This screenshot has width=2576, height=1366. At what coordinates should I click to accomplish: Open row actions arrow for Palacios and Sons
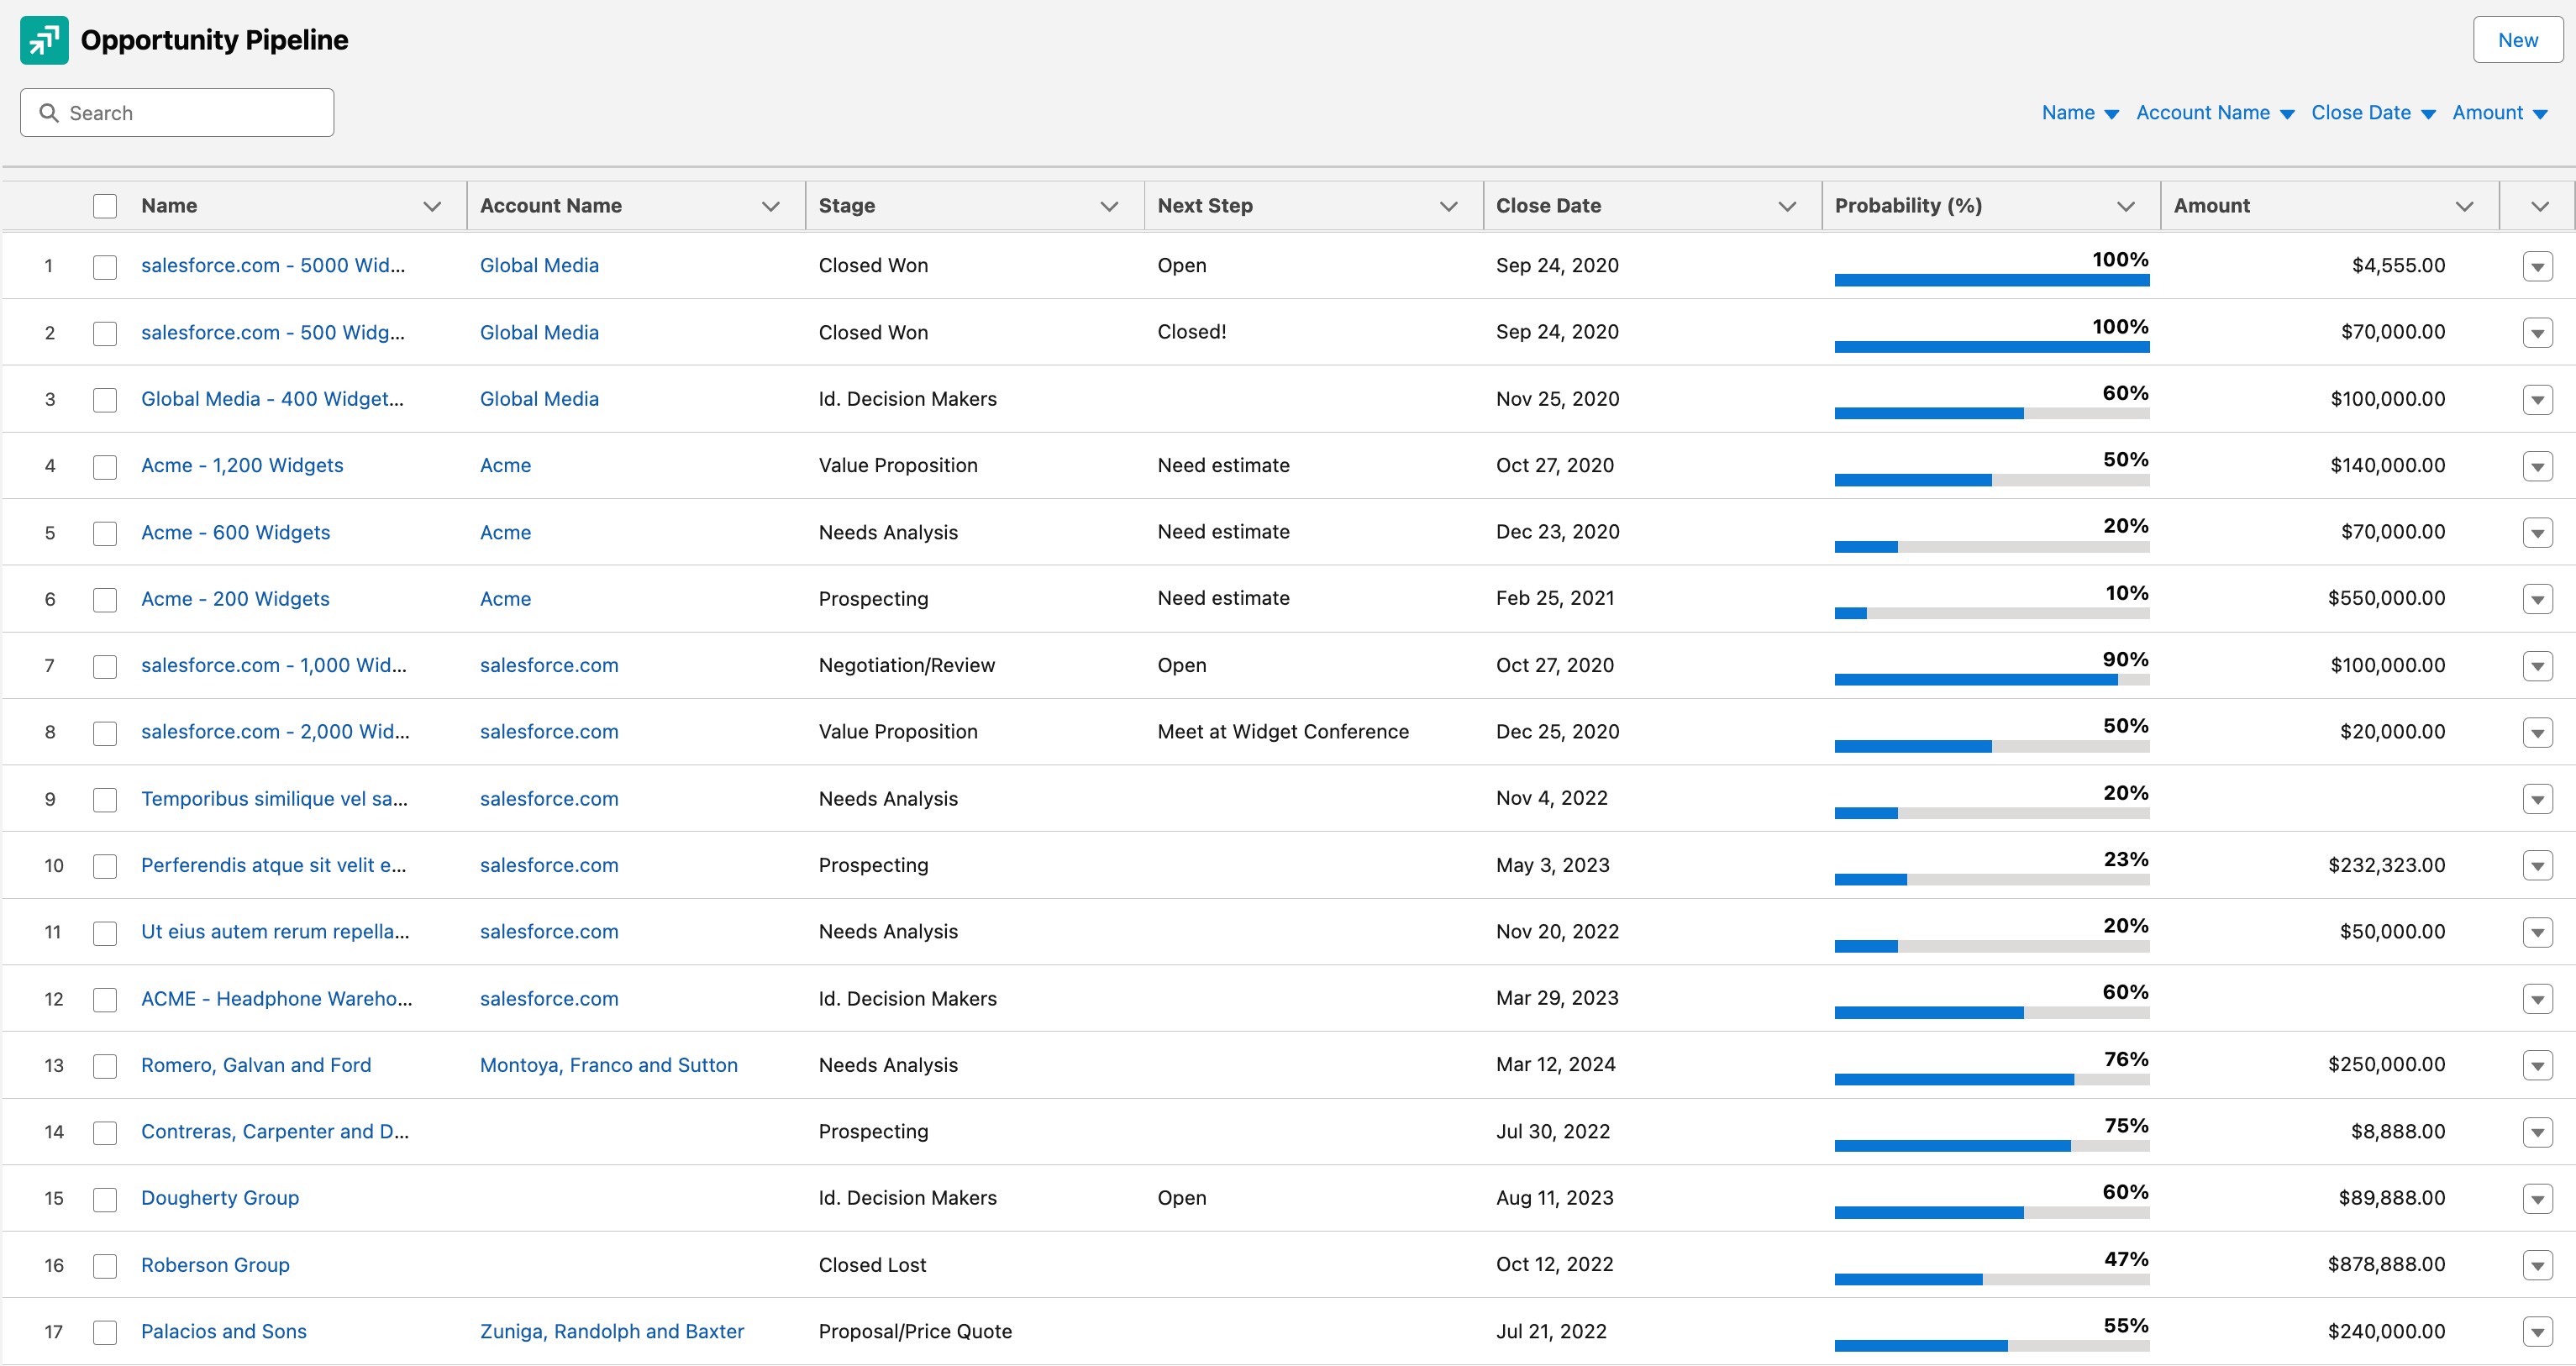pos(2537,1332)
